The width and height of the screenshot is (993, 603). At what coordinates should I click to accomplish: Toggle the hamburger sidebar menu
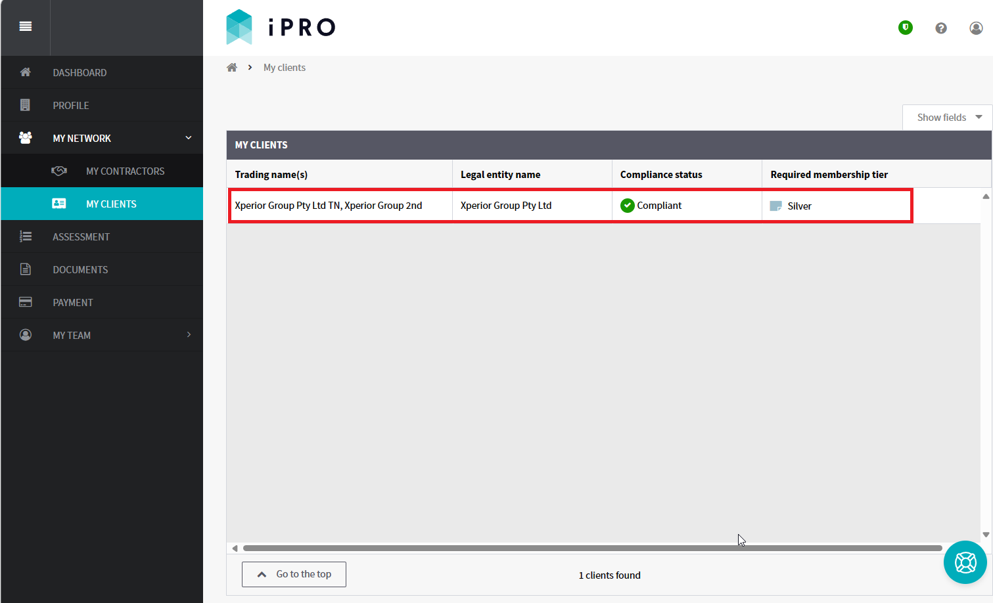pos(26,26)
